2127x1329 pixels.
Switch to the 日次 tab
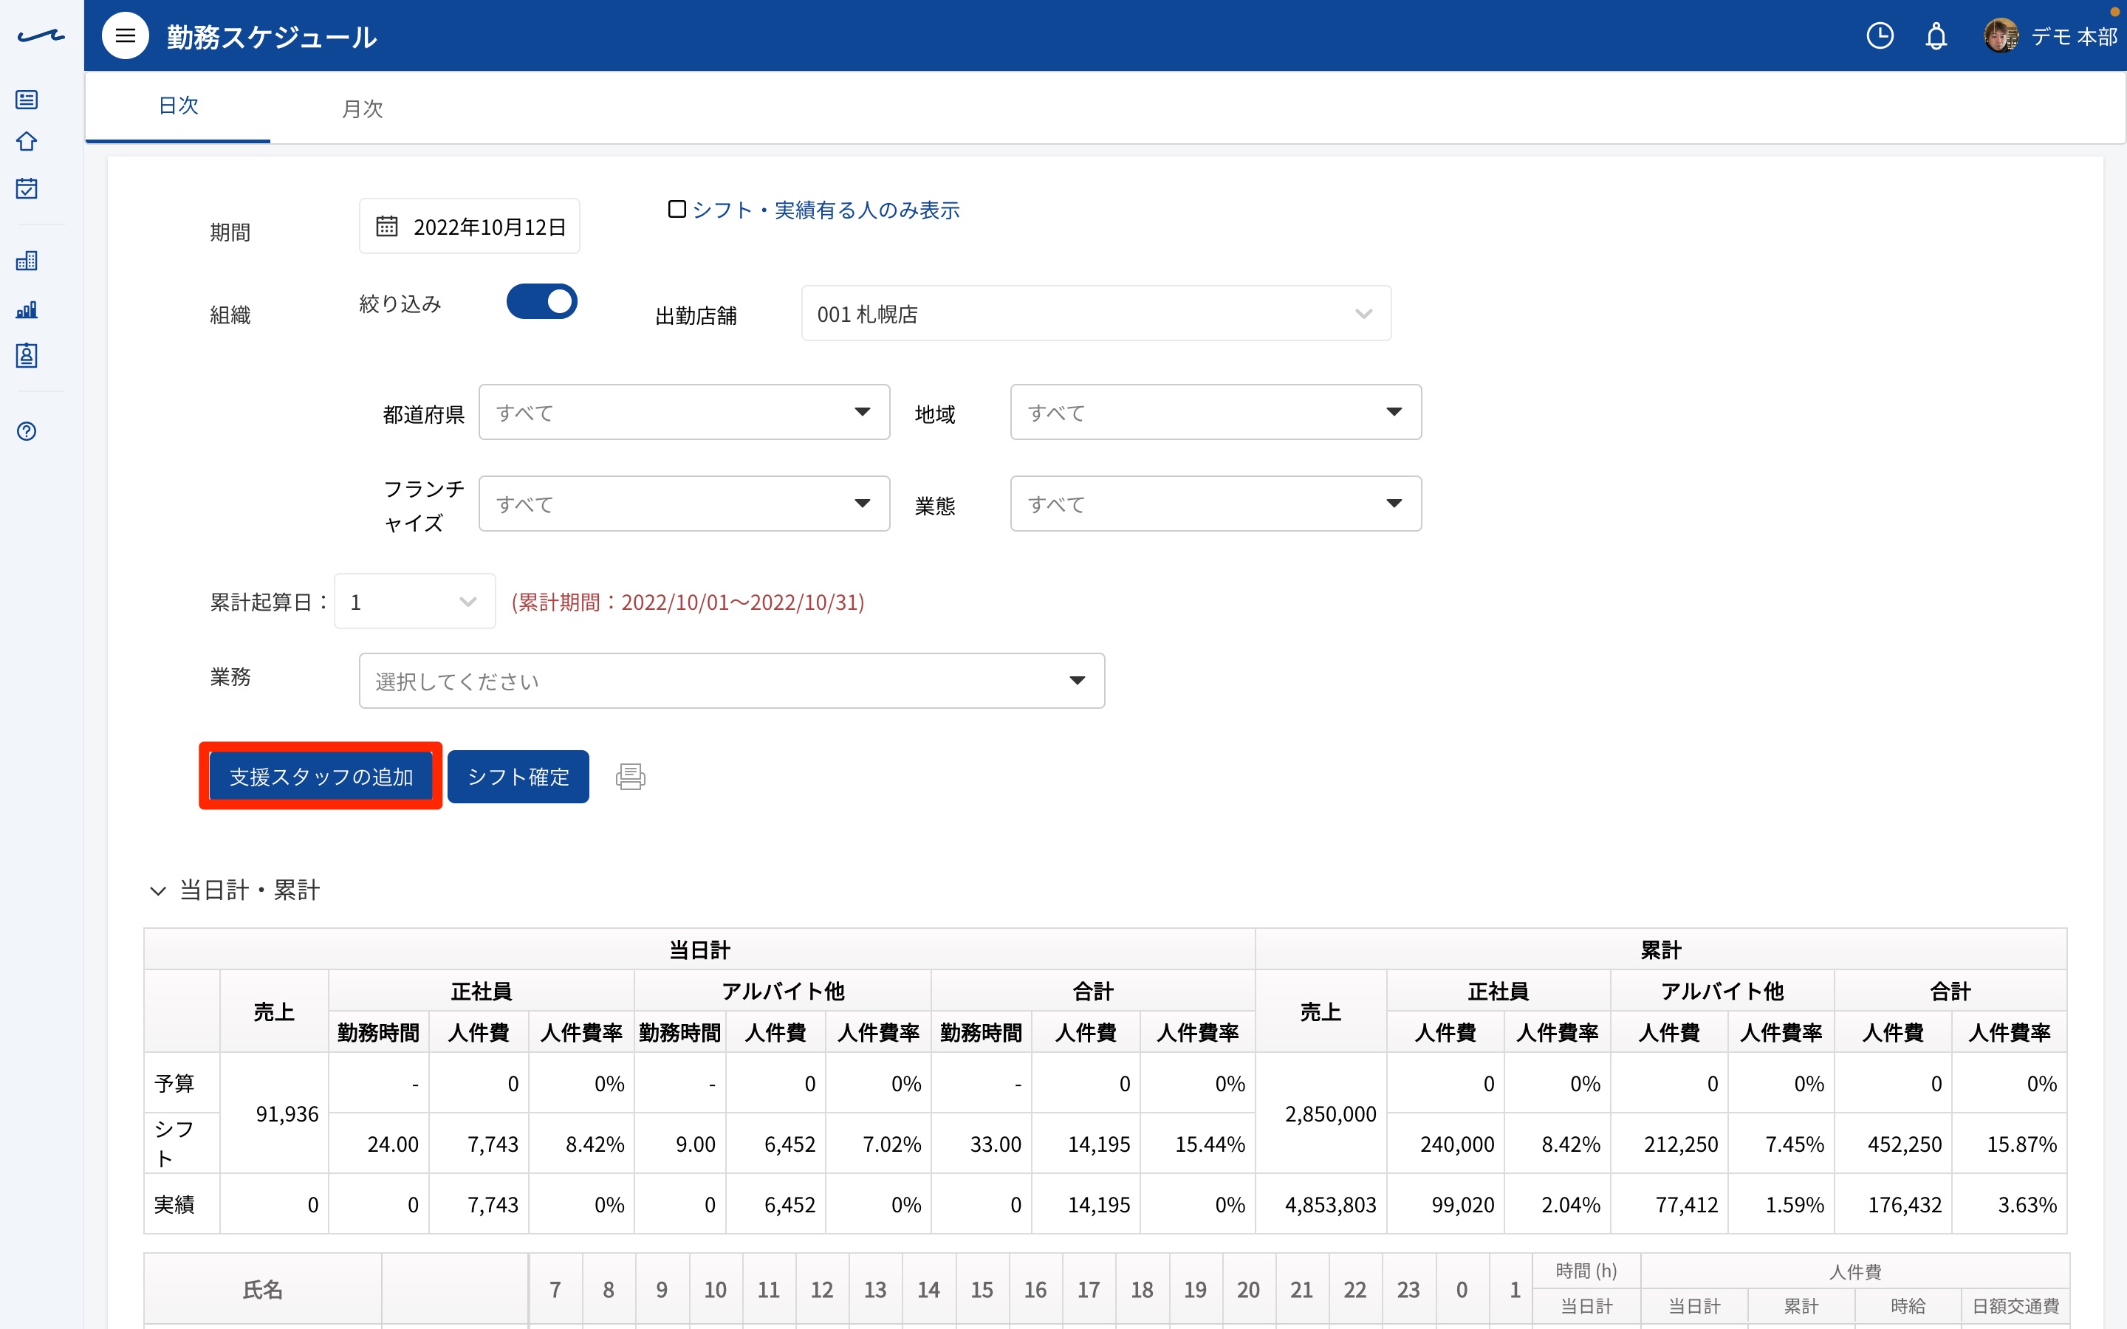177,106
